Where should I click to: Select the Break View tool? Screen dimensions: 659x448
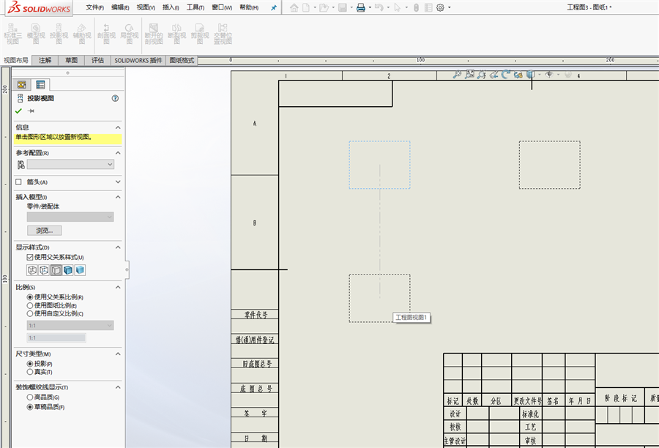tap(177, 34)
